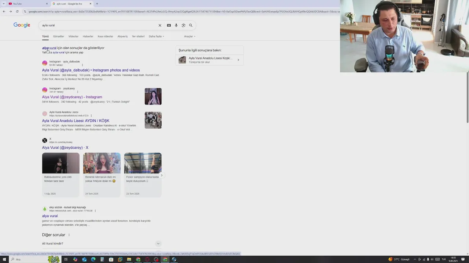Select the Tümü results tab

pyautogui.click(x=45, y=36)
